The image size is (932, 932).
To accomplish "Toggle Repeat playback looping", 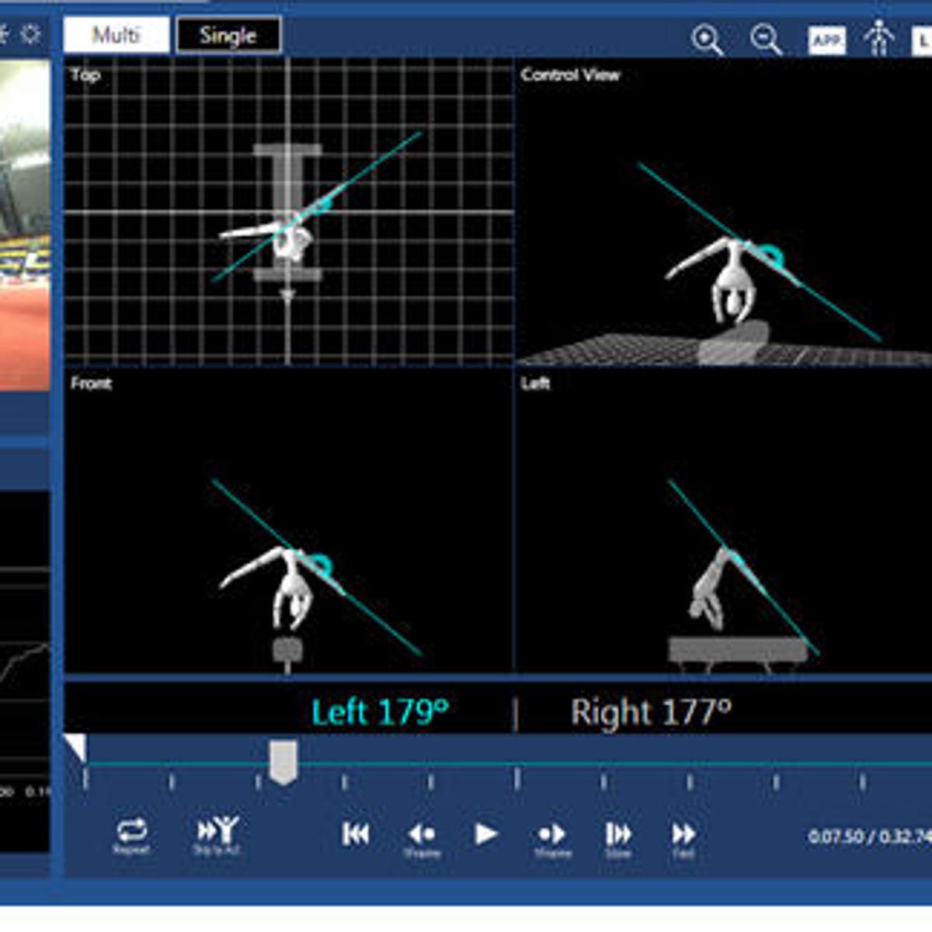I will point(133,833).
